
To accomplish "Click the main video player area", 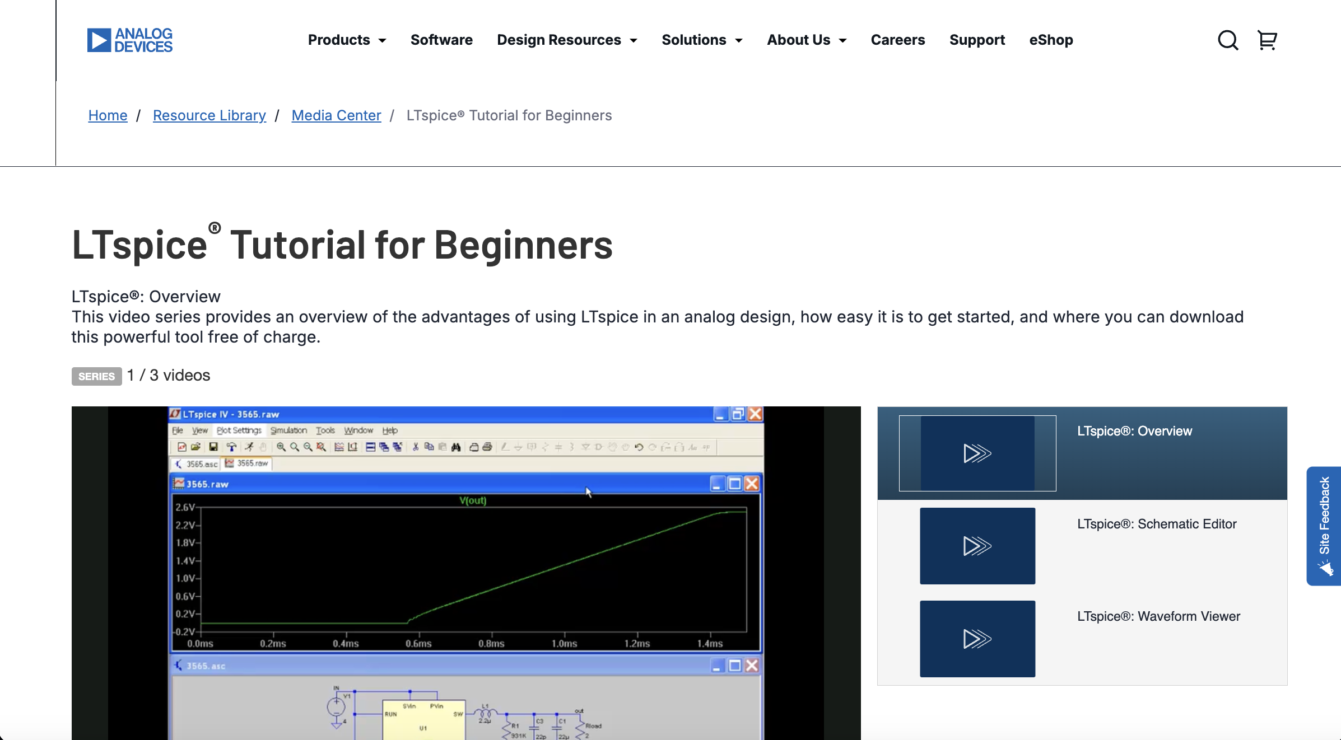I will tap(466, 573).
